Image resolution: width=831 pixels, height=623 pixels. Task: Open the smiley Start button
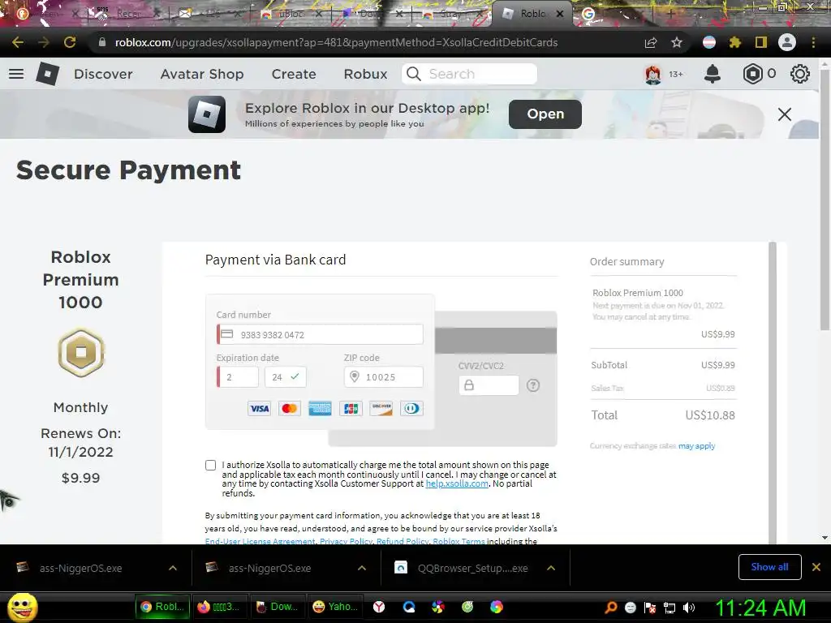[22, 607]
